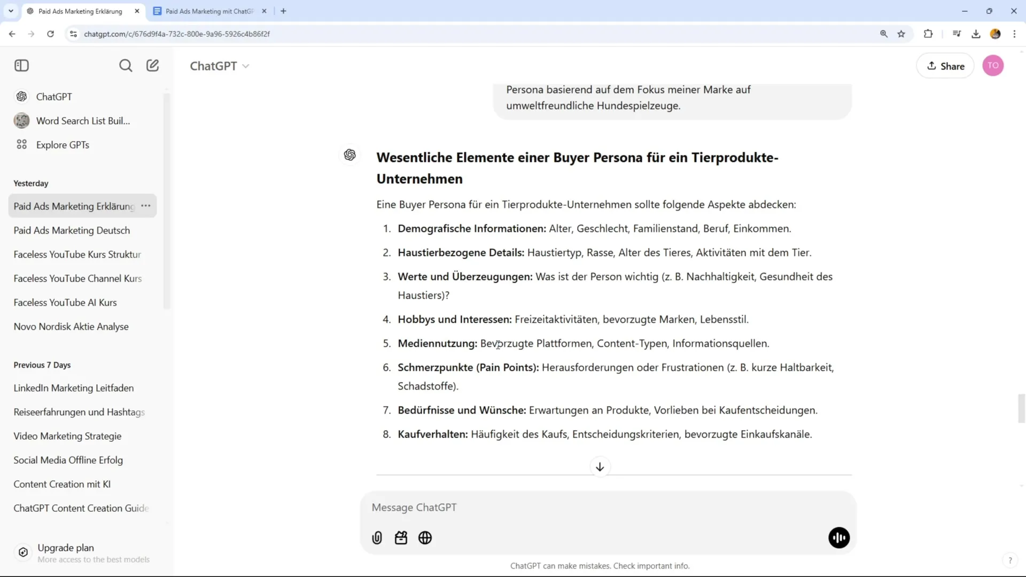This screenshot has width=1026, height=577.
Task: Open the search chats magnifier icon
Action: coord(126,66)
